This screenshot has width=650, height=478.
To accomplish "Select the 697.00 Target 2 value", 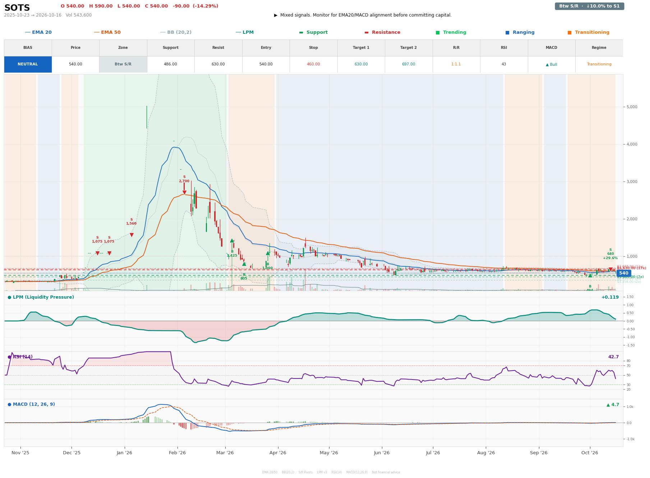I will tap(409, 64).
